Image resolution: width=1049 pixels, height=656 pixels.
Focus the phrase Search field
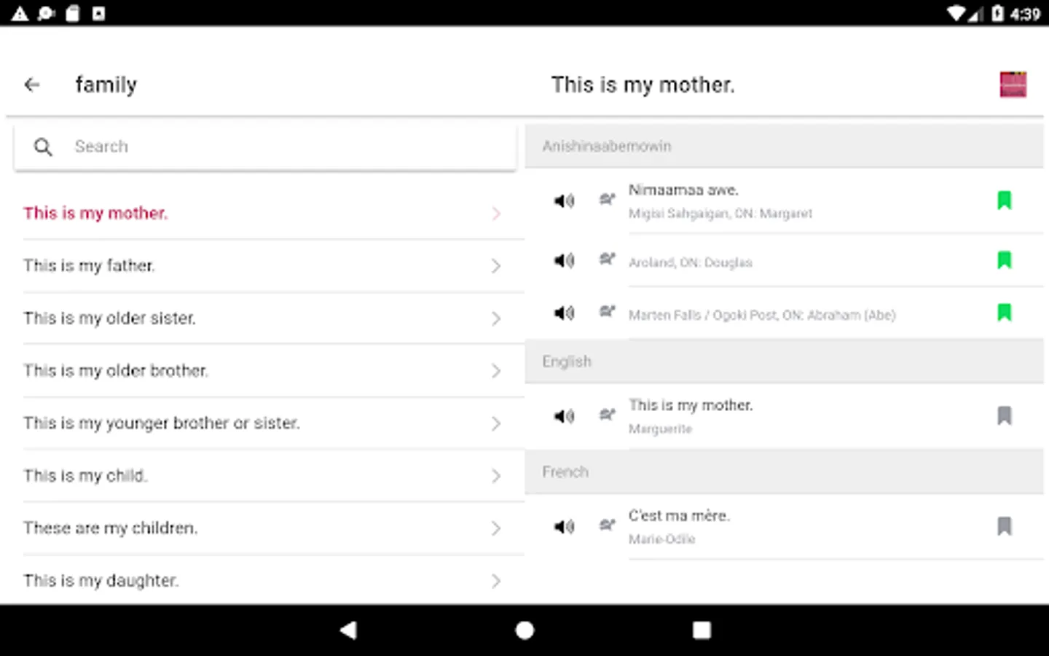[x=277, y=147]
